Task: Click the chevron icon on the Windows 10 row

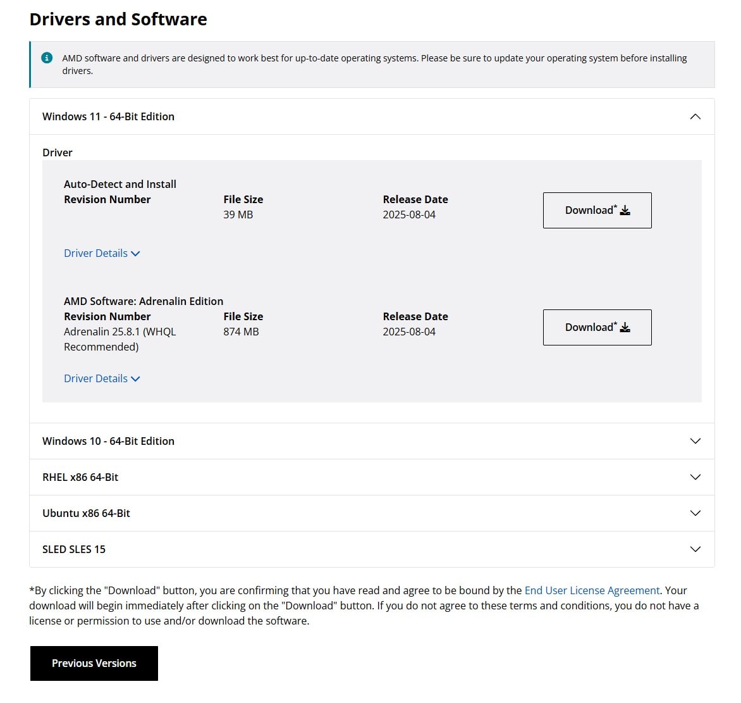Action: point(695,441)
